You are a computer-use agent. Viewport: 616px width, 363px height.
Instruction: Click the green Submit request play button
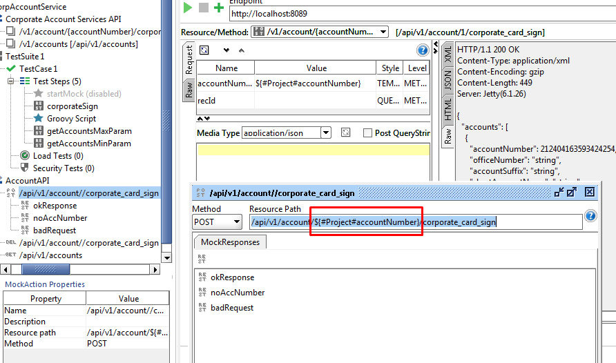pos(188,8)
